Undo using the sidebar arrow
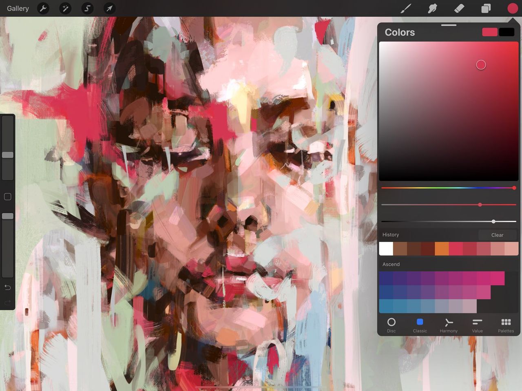The image size is (522, 391). [x=7, y=287]
